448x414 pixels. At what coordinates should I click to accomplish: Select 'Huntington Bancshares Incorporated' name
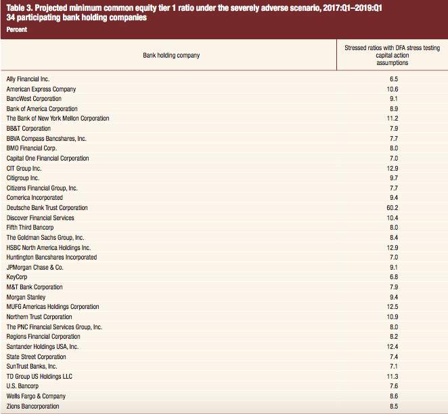point(51,257)
